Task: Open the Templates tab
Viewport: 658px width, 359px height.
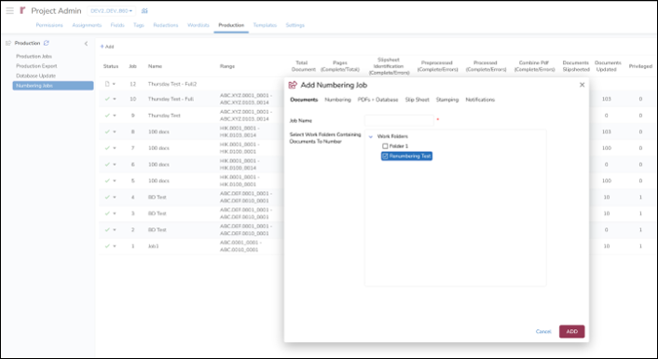Action: tap(265, 25)
